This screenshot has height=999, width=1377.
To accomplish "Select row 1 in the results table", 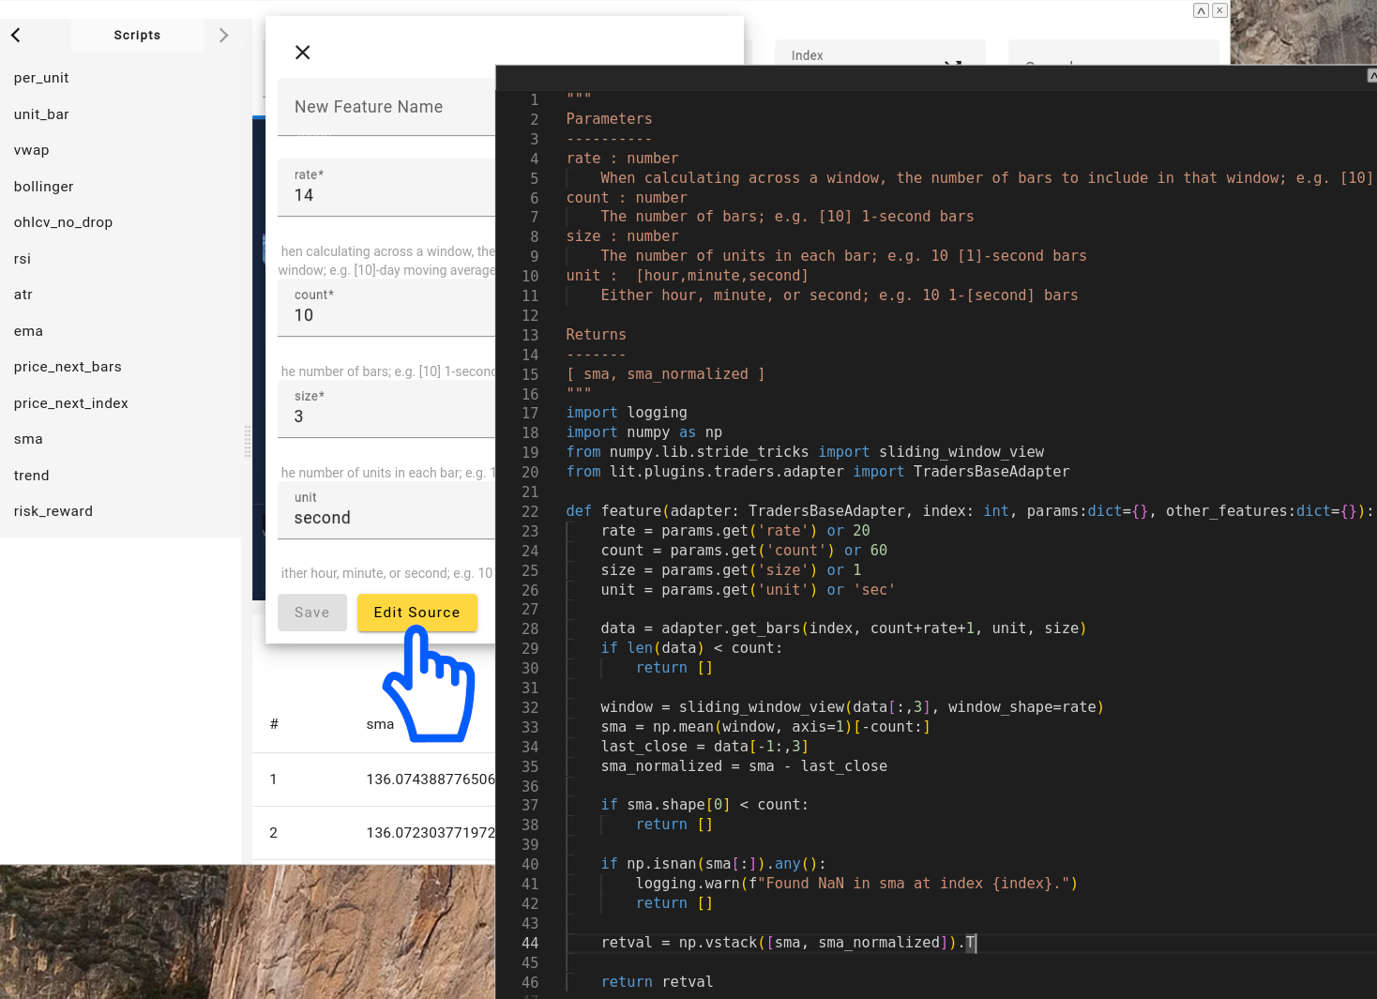I will (x=375, y=780).
